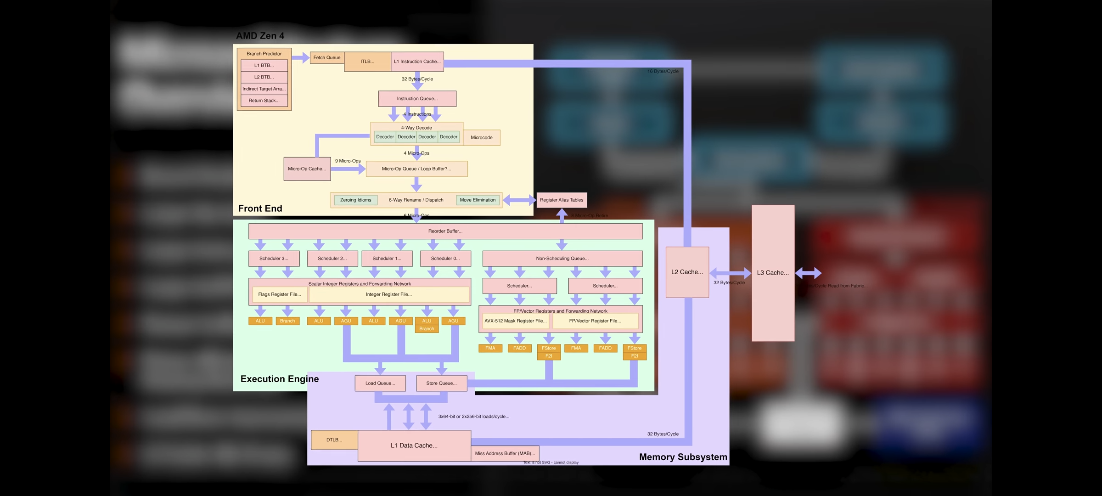Click the "L2 BTB..." block
1102x496 pixels.
pyautogui.click(x=264, y=77)
